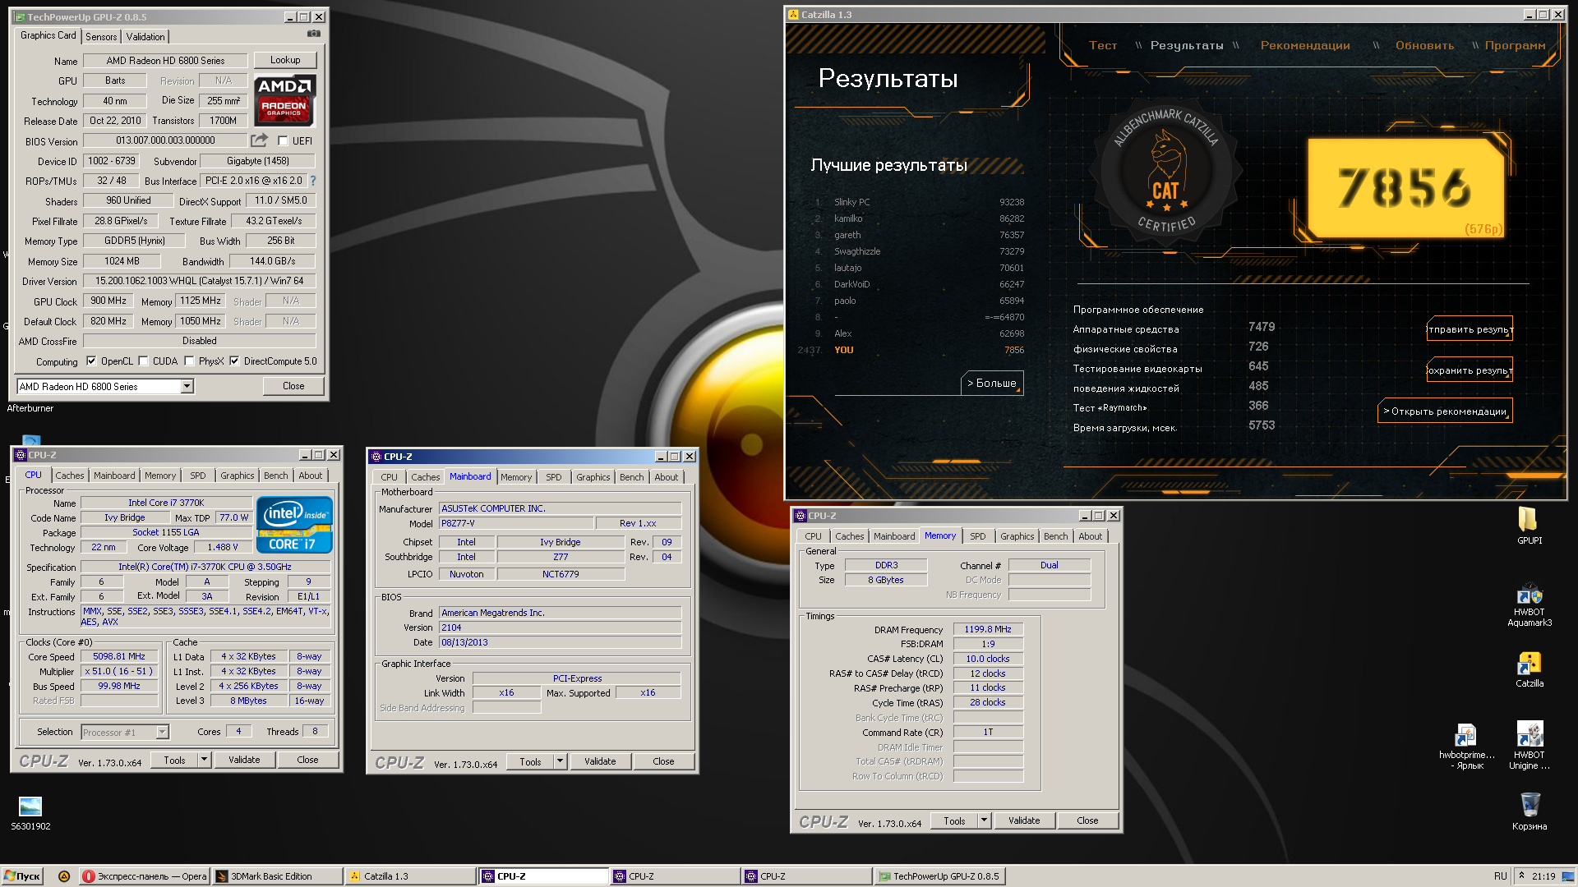Open Graphics tab in the Memory CPU-Z window
The width and height of the screenshot is (1578, 887).
pyautogui.click(x=1017, y=536)
